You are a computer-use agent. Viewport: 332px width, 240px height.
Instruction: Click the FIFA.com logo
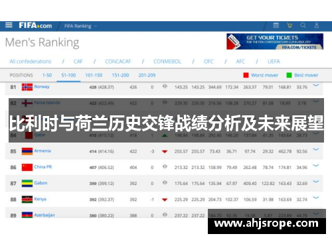click(x=35, y=26)
